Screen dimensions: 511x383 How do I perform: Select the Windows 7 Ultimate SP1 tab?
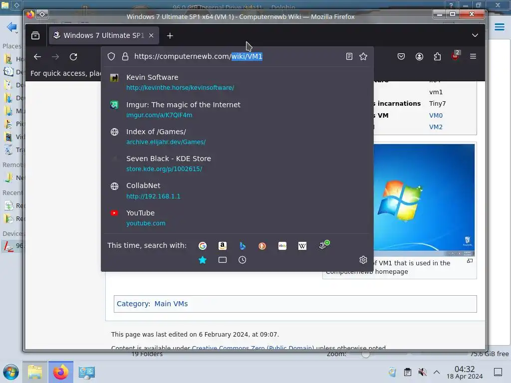pos(104,35)
